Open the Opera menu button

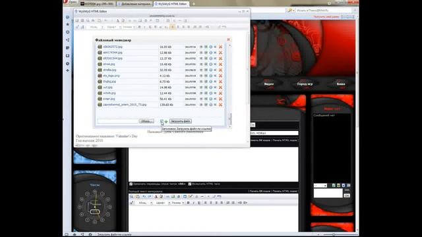tap(71, 2)
